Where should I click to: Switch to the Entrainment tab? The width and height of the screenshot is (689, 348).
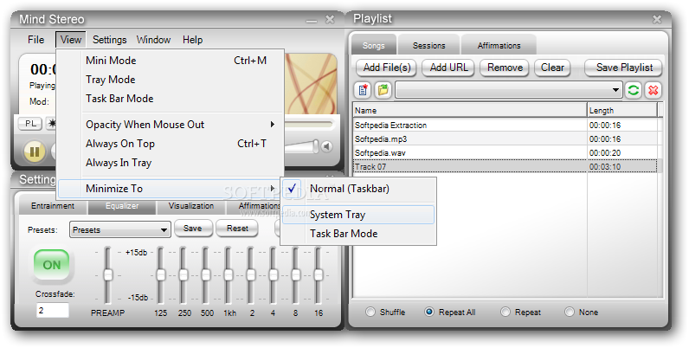[x=53, y=206]
